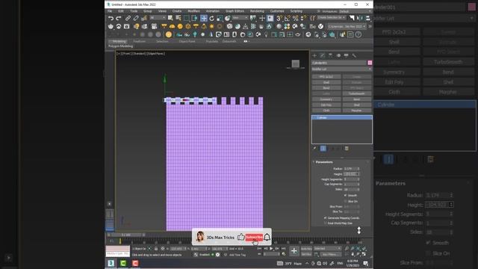The height and width of the screenshot is (269, 478).
Task: Activate the Select and Move tool
Action: (204, 18)
